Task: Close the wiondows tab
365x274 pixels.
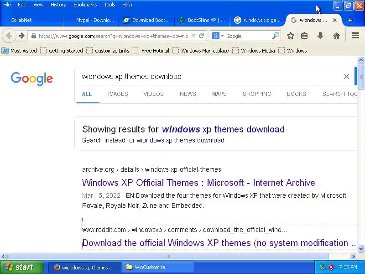Action: [x=335, y=20]
